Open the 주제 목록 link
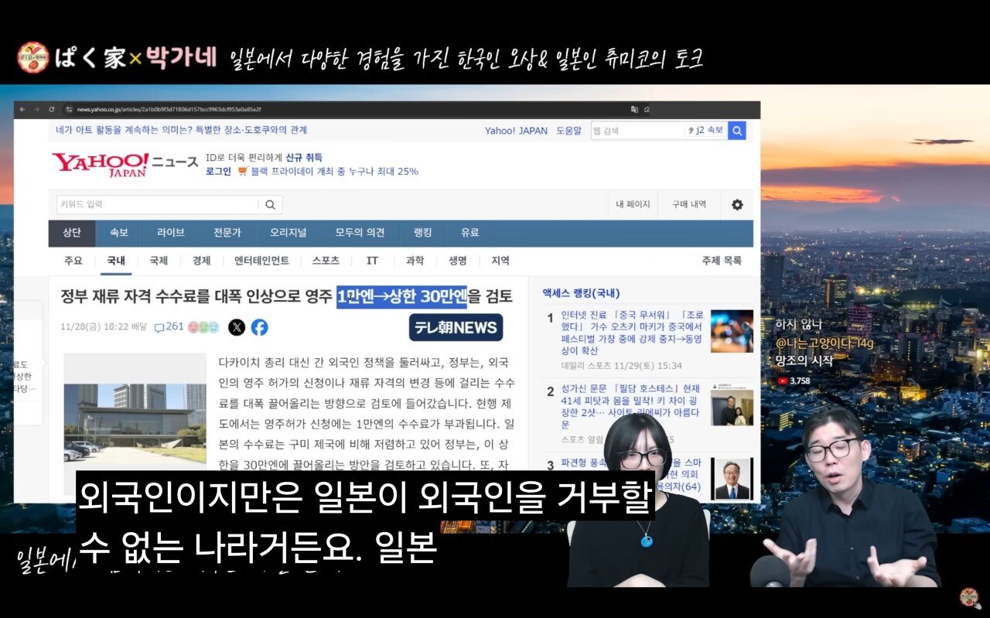 721,261
